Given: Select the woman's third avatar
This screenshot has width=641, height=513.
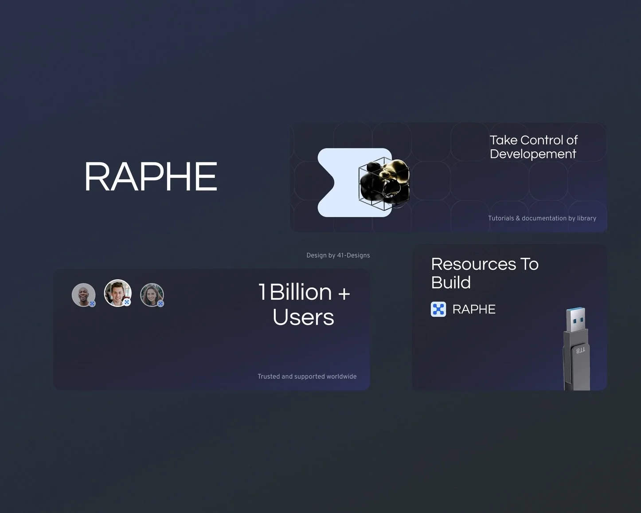Looking at the screenshot, I should pyautogui.click(x=152, y=295).
